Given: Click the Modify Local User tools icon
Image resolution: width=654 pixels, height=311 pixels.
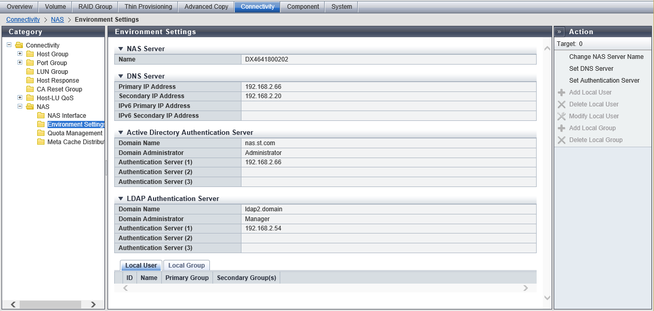Looking at the screenshot, I should click(x=561, y=116).
